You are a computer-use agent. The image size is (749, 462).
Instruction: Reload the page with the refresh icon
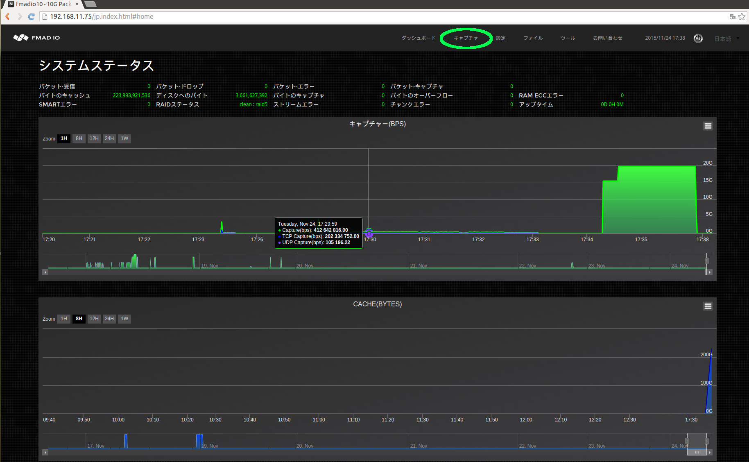[32, 16]
